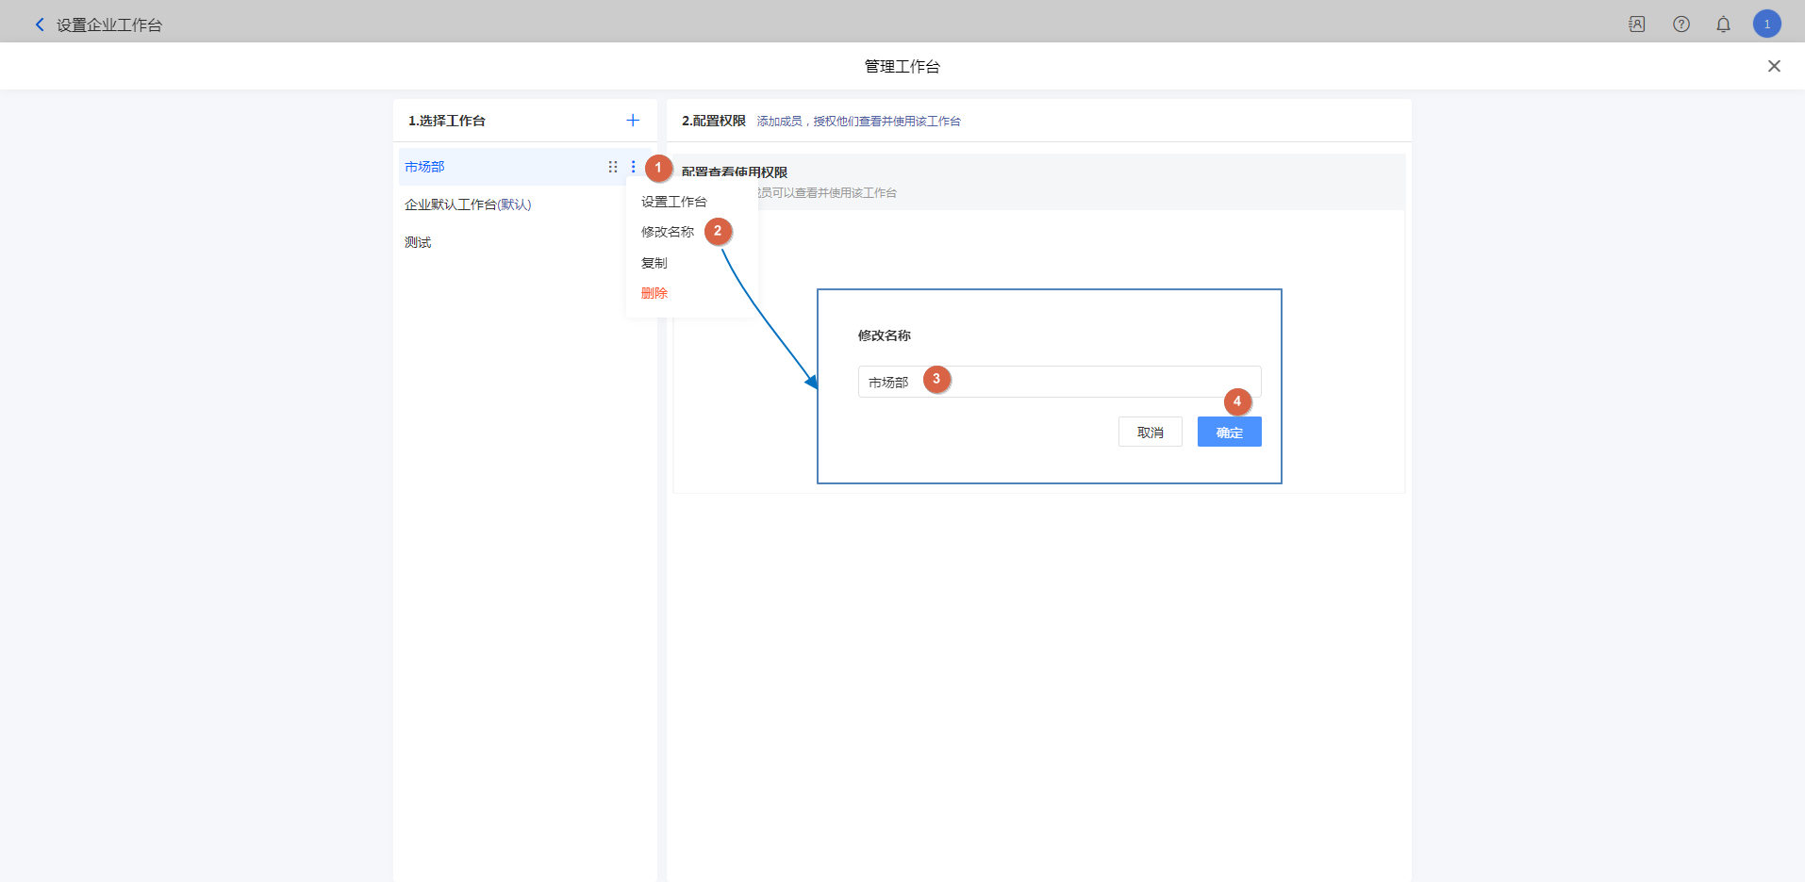The image size is (1805, 882).
Task: Click the red 删除 menu option
Action: point(654,293)
